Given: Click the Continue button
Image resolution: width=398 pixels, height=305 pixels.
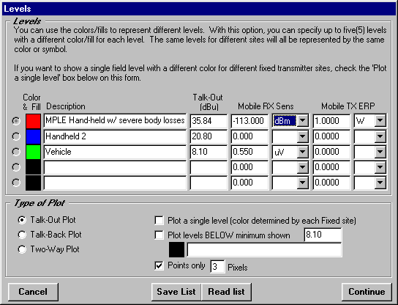Looking at the screenshot, I should (367, 292).
